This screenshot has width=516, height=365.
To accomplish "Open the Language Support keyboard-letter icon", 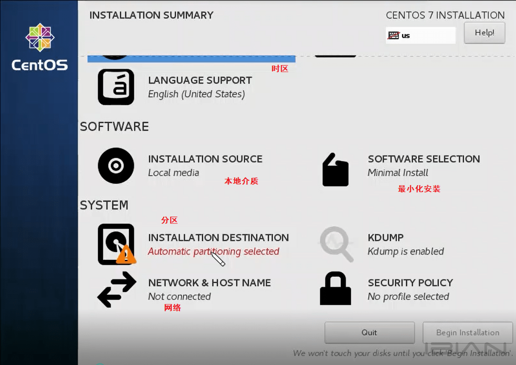I will (116, 87).
